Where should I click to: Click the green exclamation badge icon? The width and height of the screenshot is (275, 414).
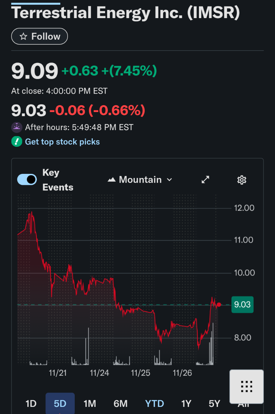pyautogui.click(x=17, y=142)
